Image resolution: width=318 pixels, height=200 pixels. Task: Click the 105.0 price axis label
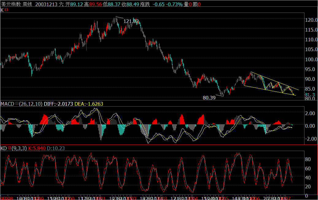click(311, 49)
